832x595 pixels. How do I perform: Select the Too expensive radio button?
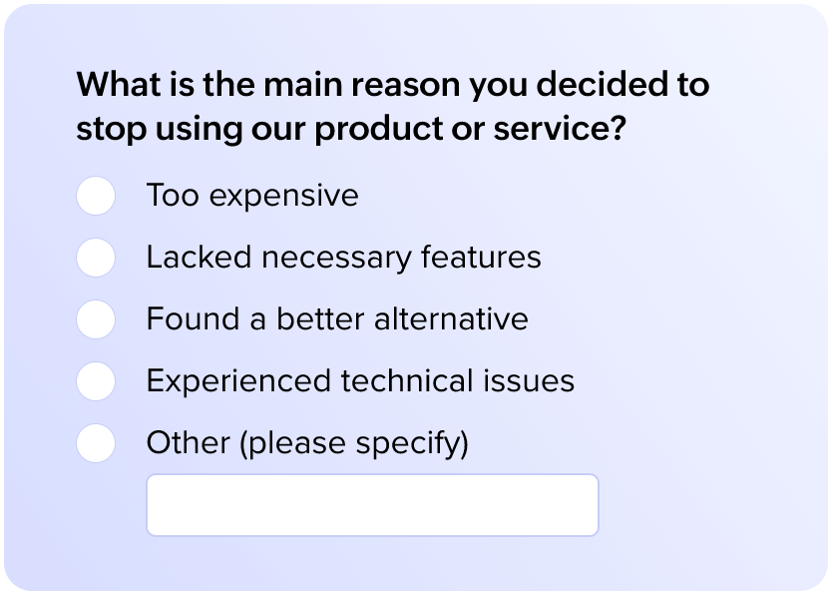pos(96,196)
